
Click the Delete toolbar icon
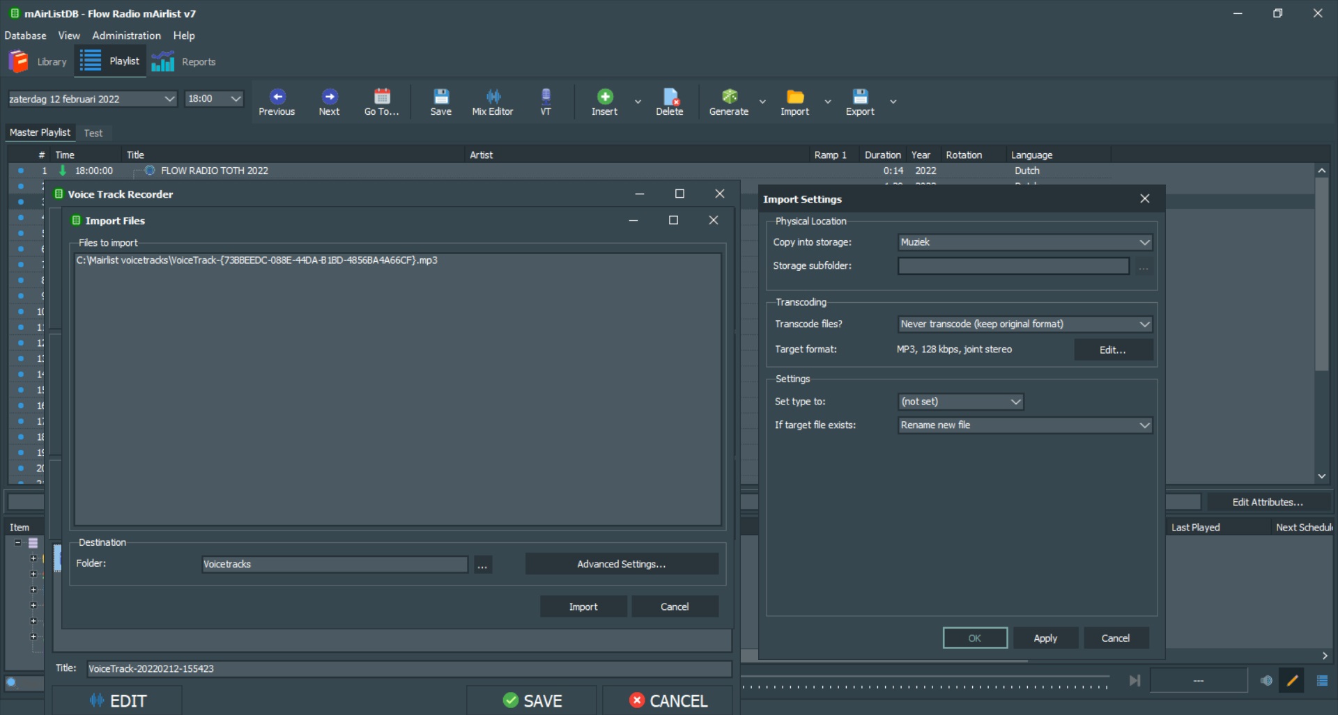click(x=669, y=97)
